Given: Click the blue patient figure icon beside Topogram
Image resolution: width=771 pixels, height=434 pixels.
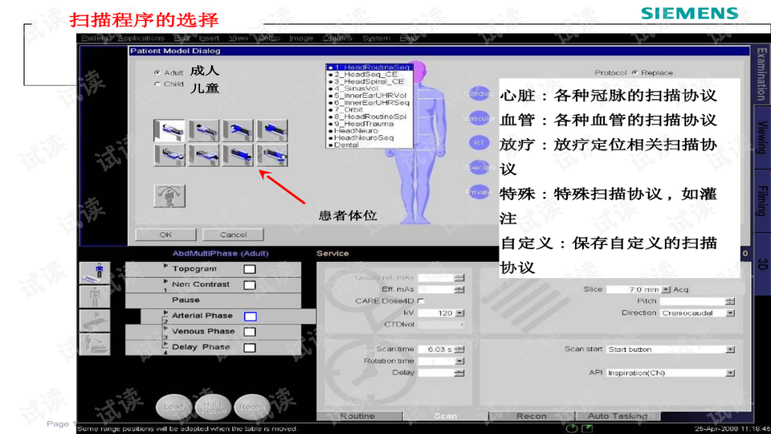Looking at the screenshot, I should 95,273.
